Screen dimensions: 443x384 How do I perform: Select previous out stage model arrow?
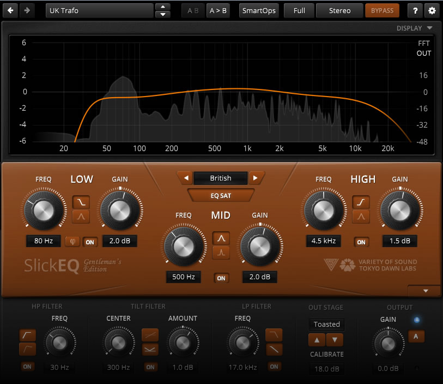[317, 340]
